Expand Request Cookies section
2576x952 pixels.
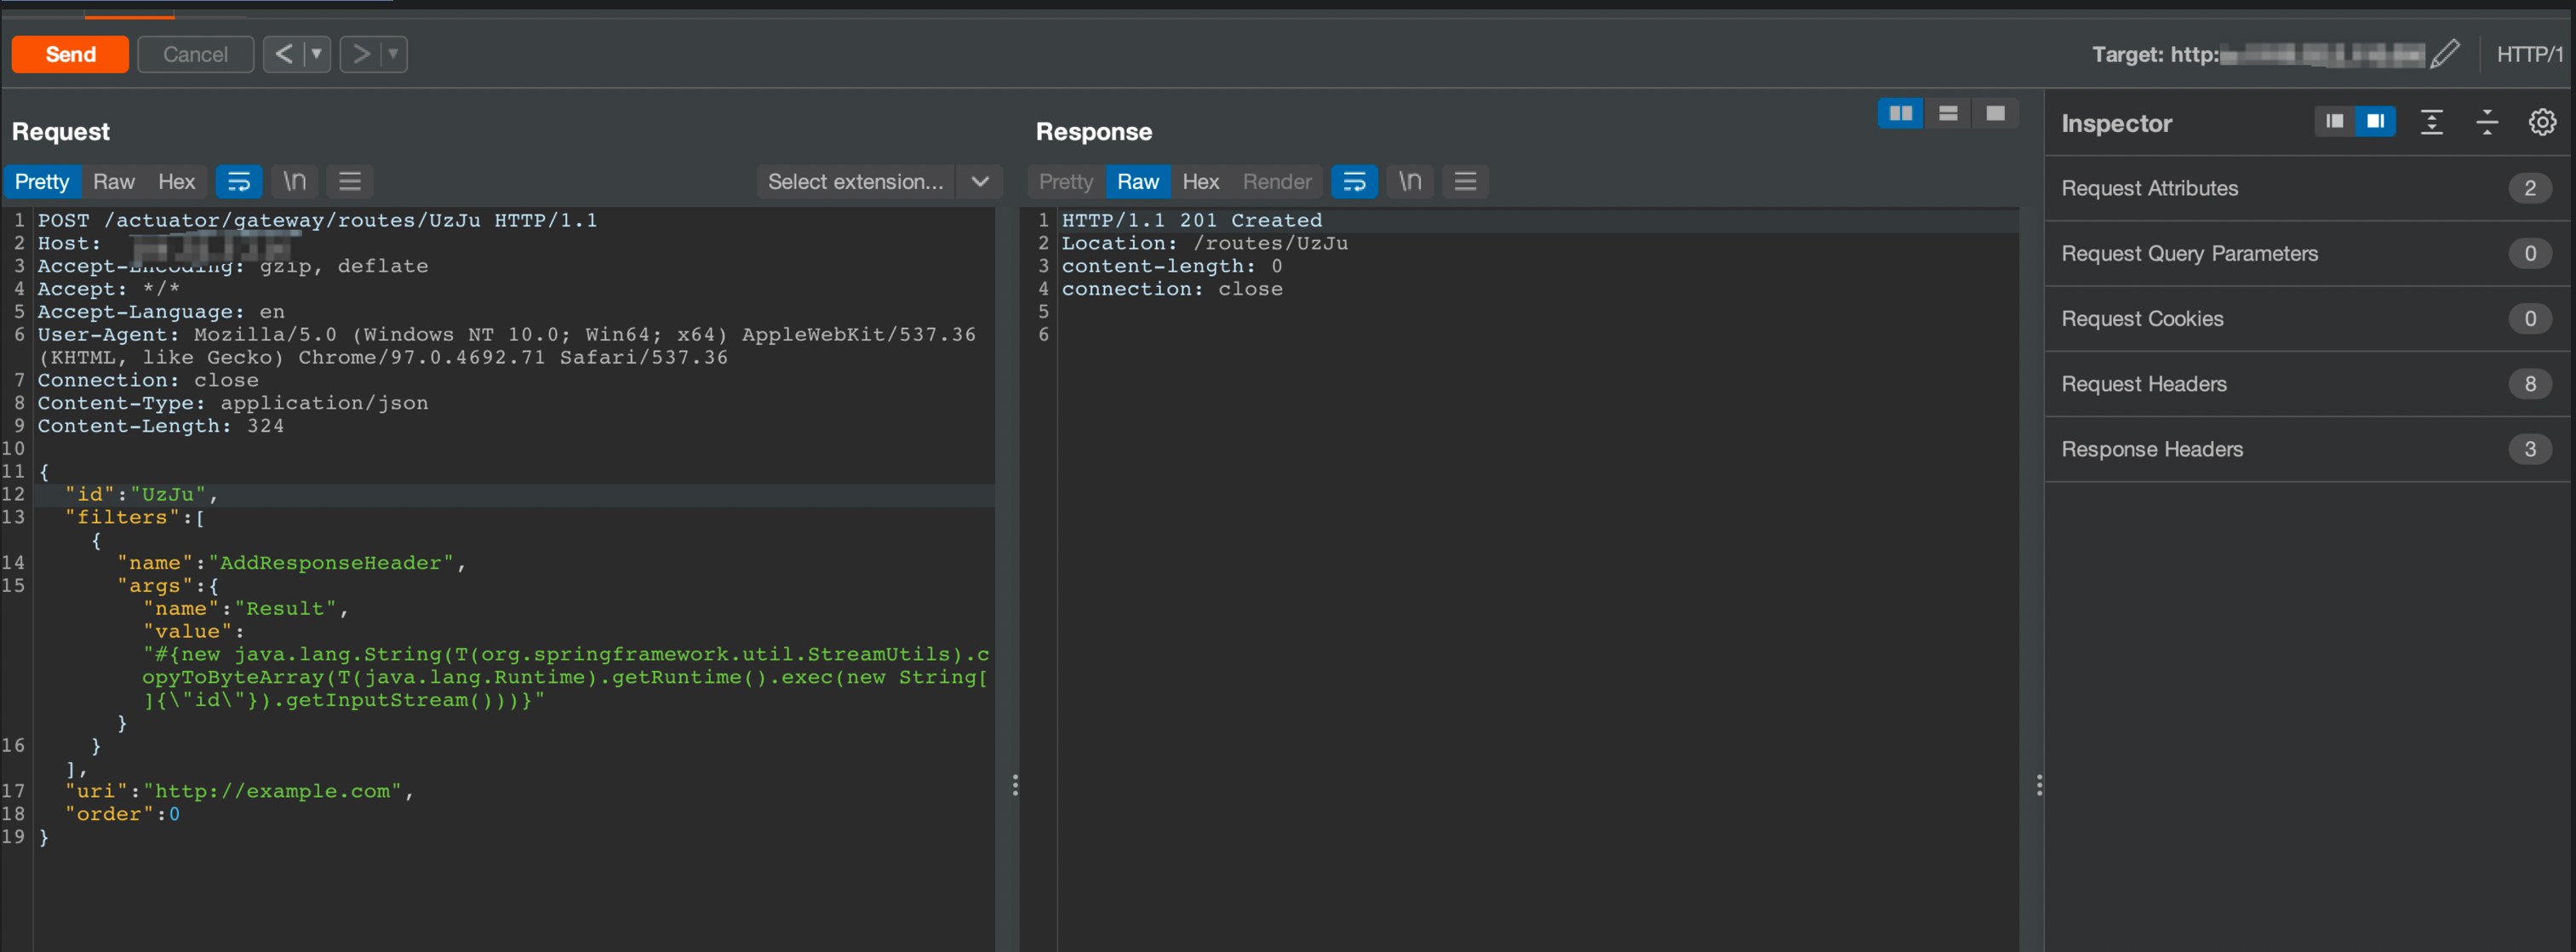point(2308,318)
